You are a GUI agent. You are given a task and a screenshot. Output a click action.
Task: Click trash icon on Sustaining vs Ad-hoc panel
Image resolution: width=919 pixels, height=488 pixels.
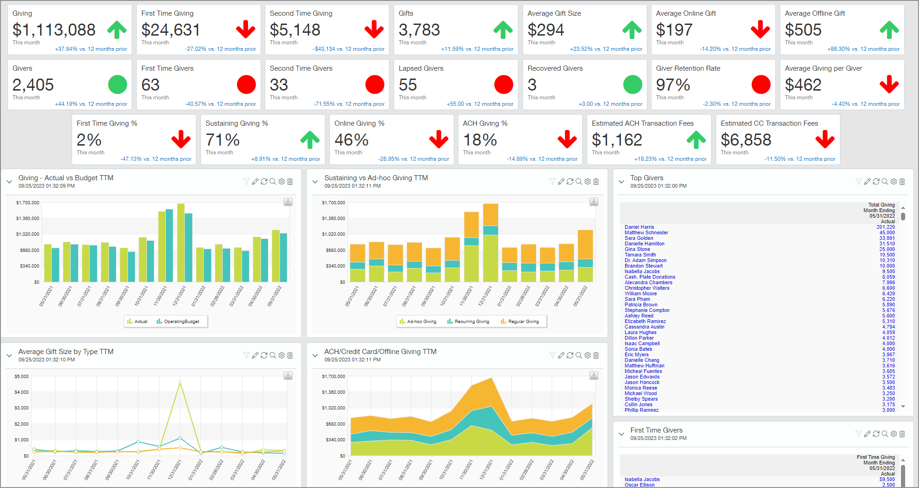pyautogui.click(x=596, y=182)
